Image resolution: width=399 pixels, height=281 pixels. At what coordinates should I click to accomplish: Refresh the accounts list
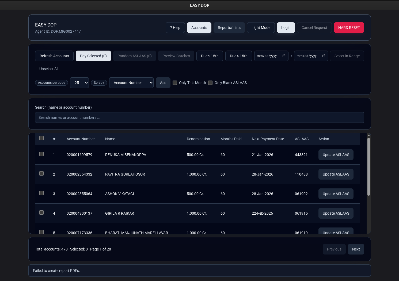54,56
